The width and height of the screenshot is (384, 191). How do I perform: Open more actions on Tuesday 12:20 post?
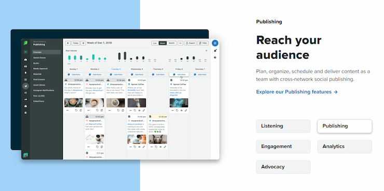109,111
